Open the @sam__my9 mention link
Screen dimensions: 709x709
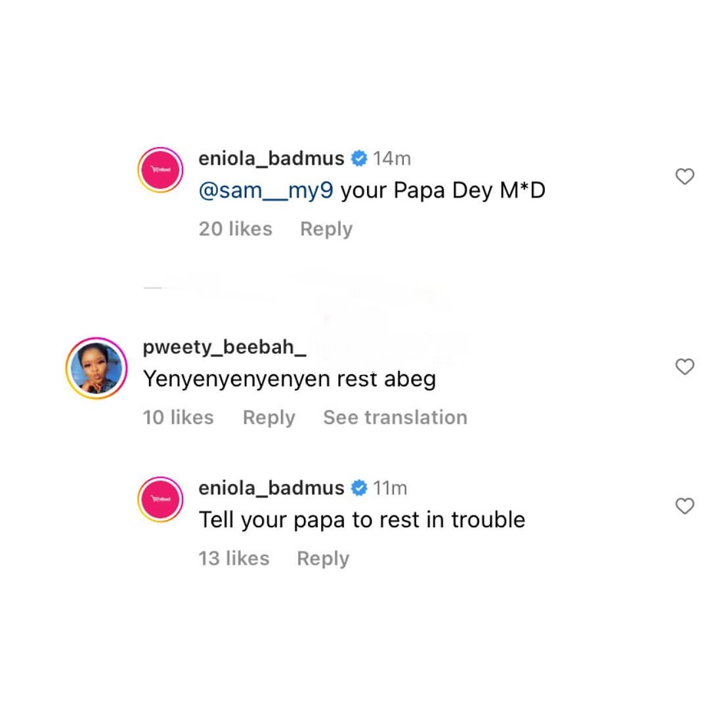(x=267, y=190)
